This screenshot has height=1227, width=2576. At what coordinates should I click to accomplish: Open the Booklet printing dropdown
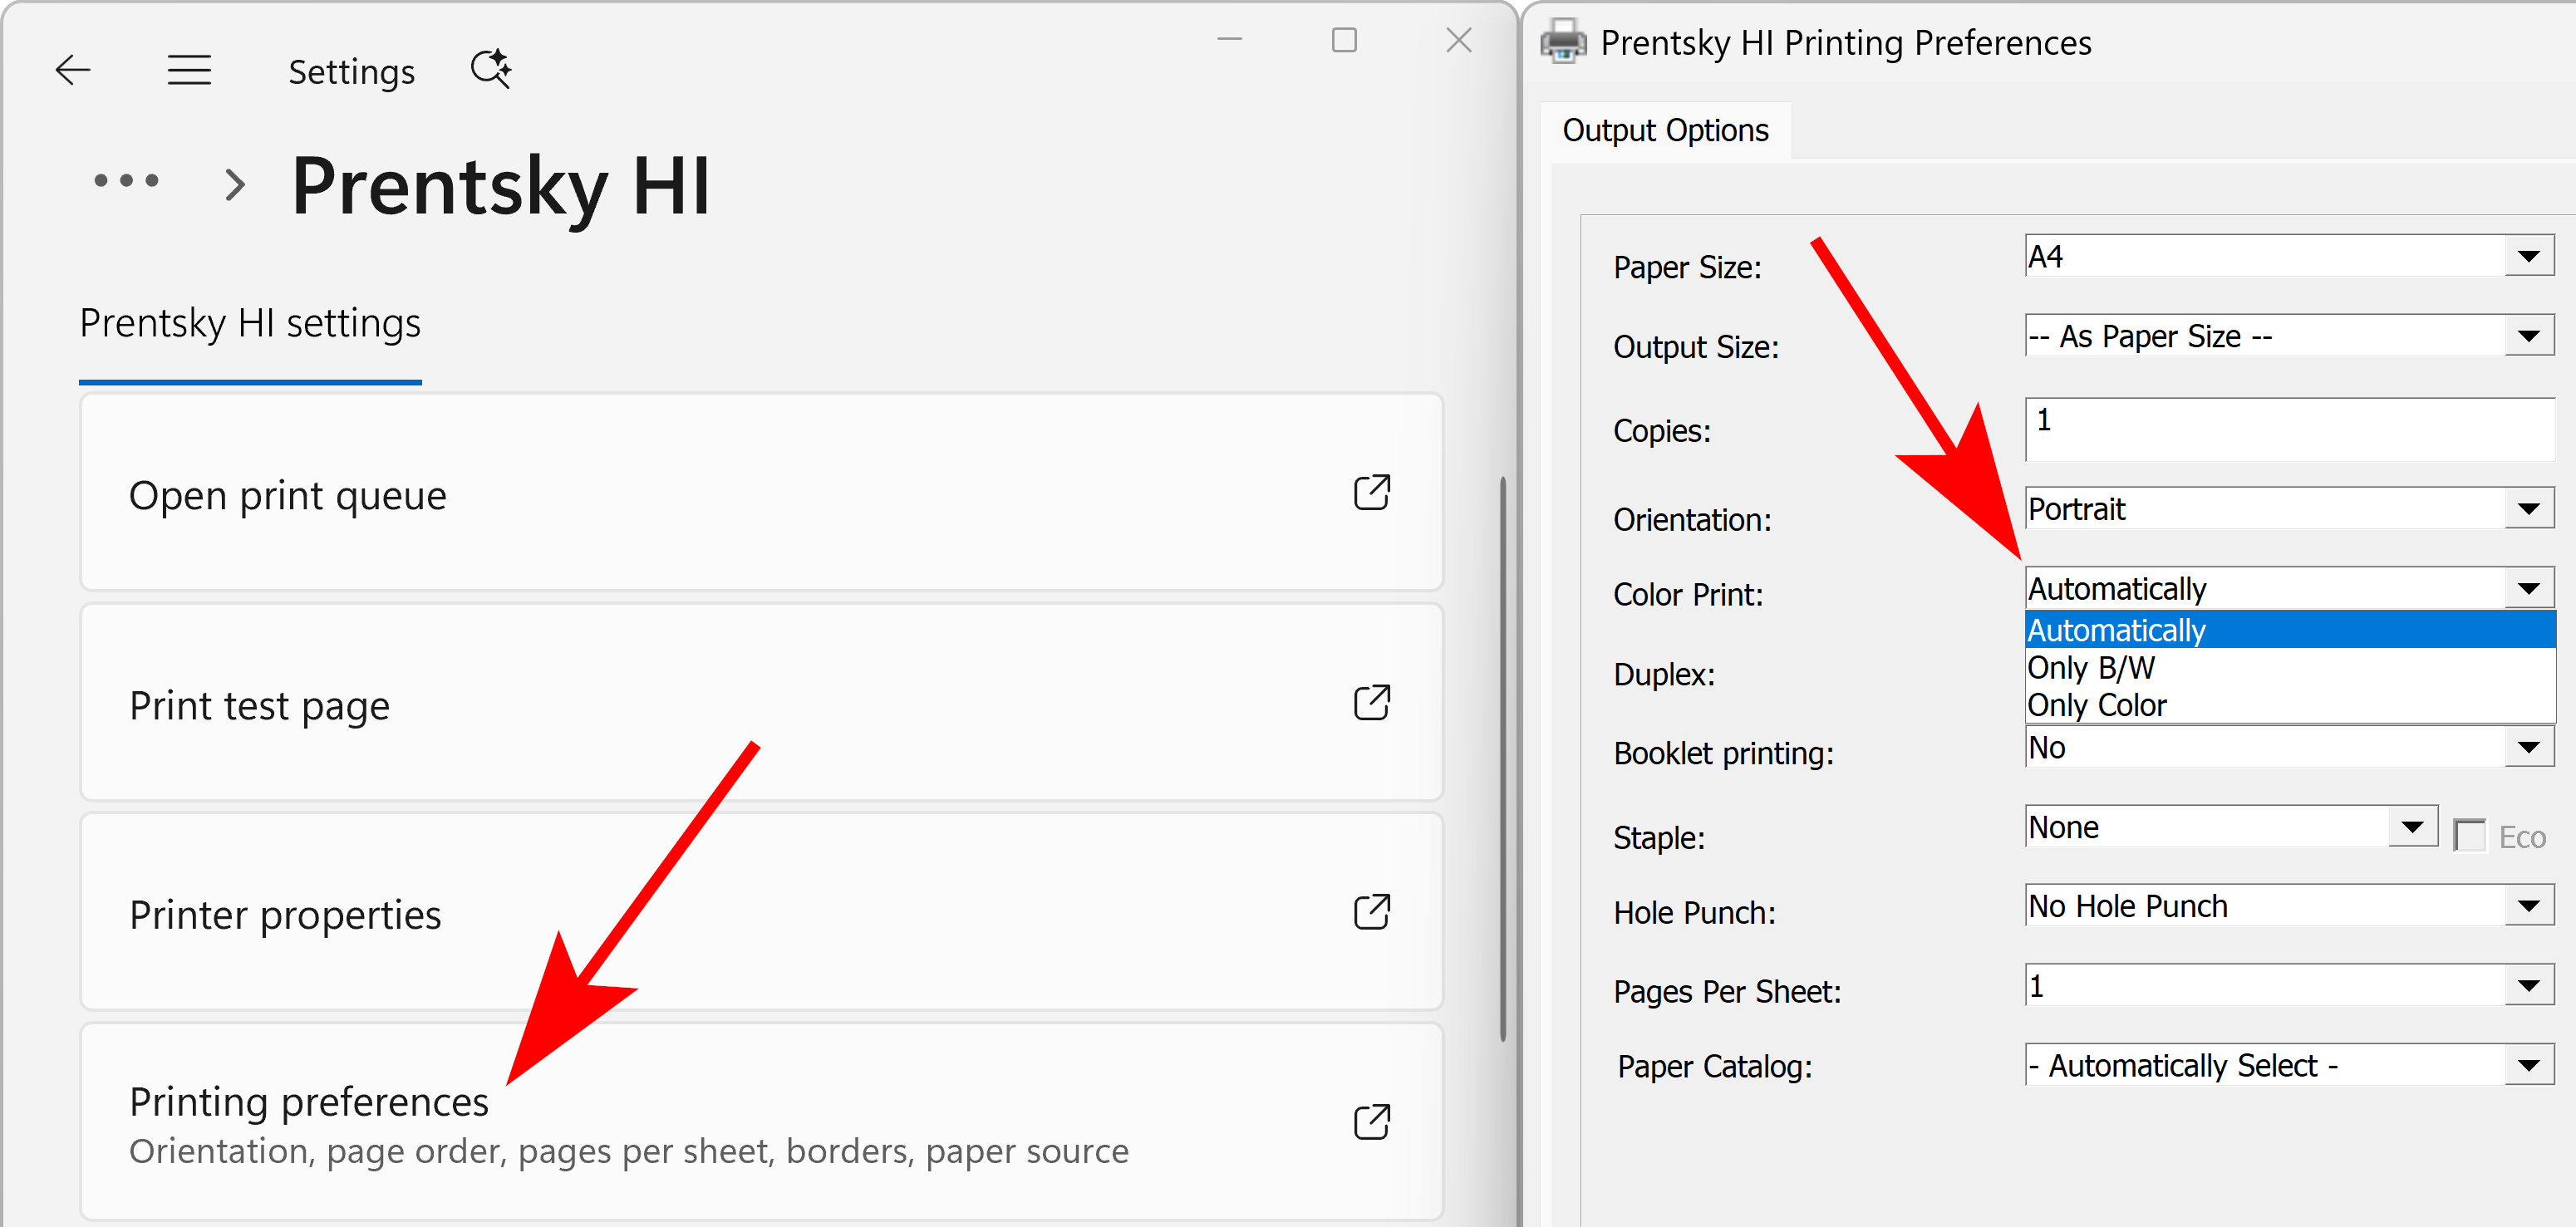[x=2529, y=747]
